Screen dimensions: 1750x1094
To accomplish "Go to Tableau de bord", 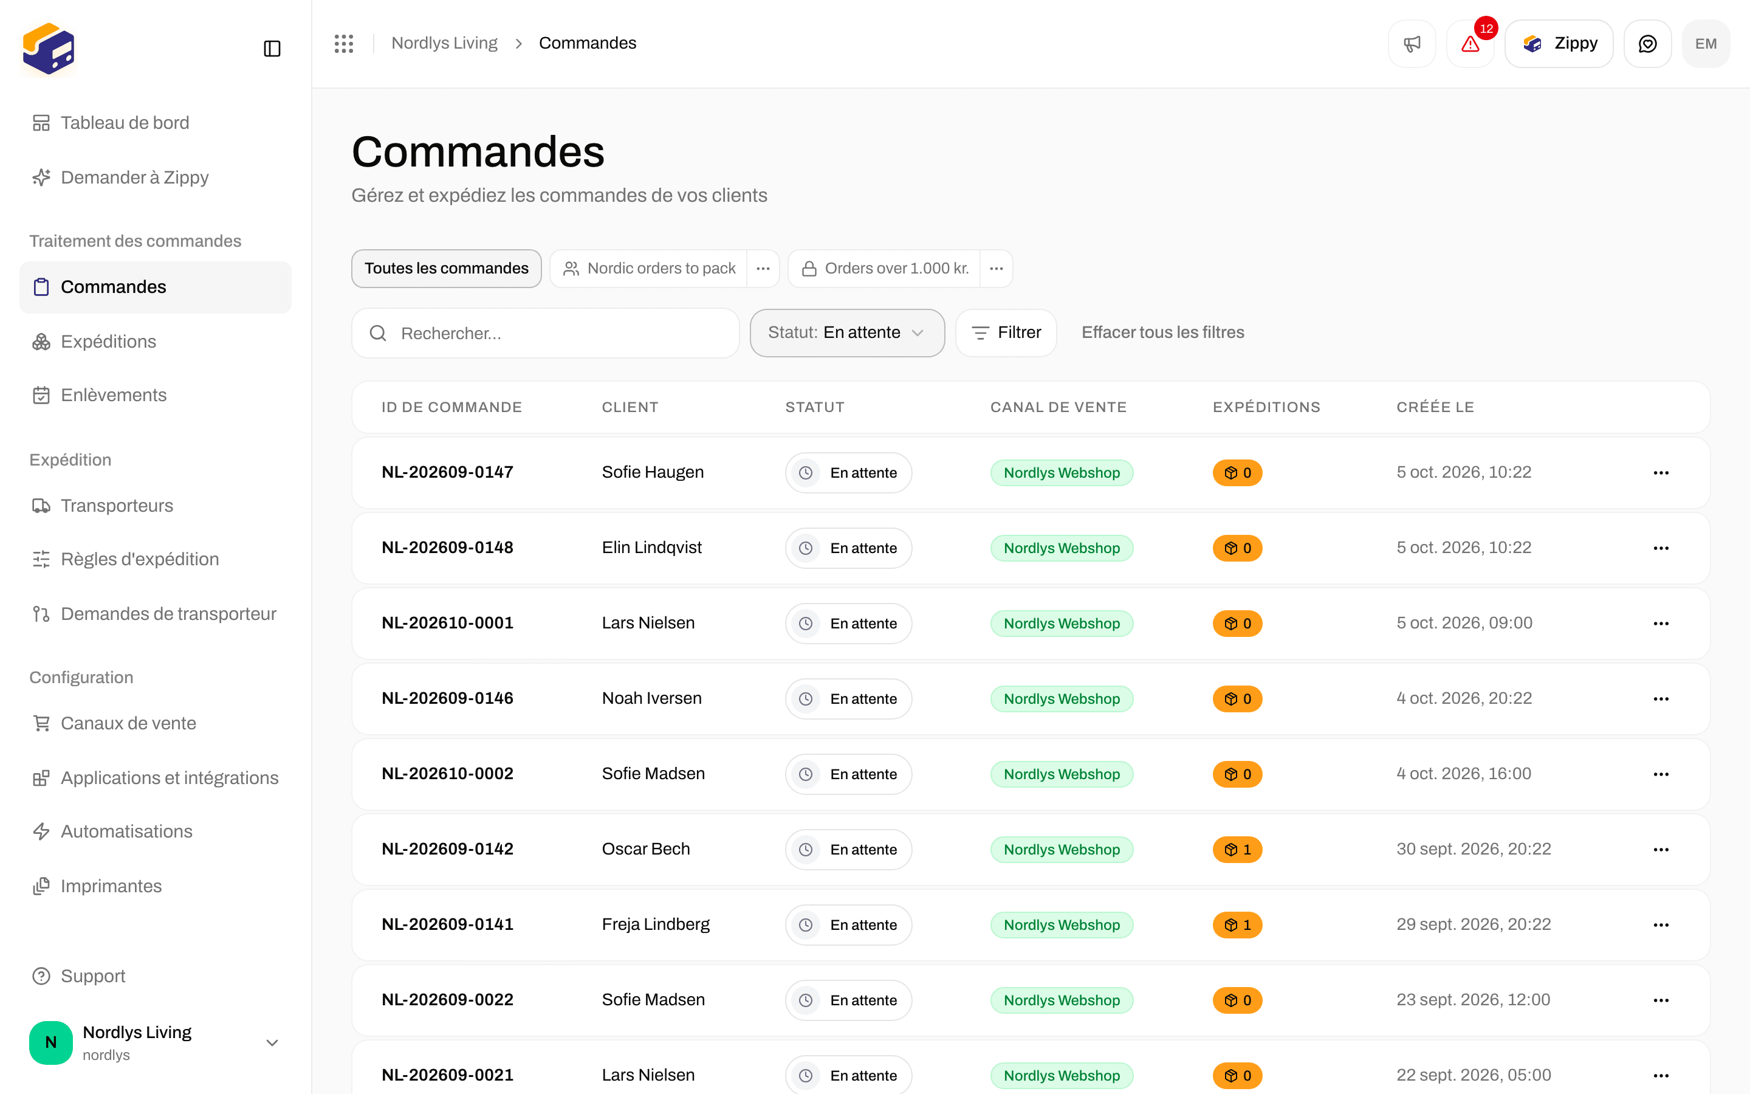I will pos(155,123).
